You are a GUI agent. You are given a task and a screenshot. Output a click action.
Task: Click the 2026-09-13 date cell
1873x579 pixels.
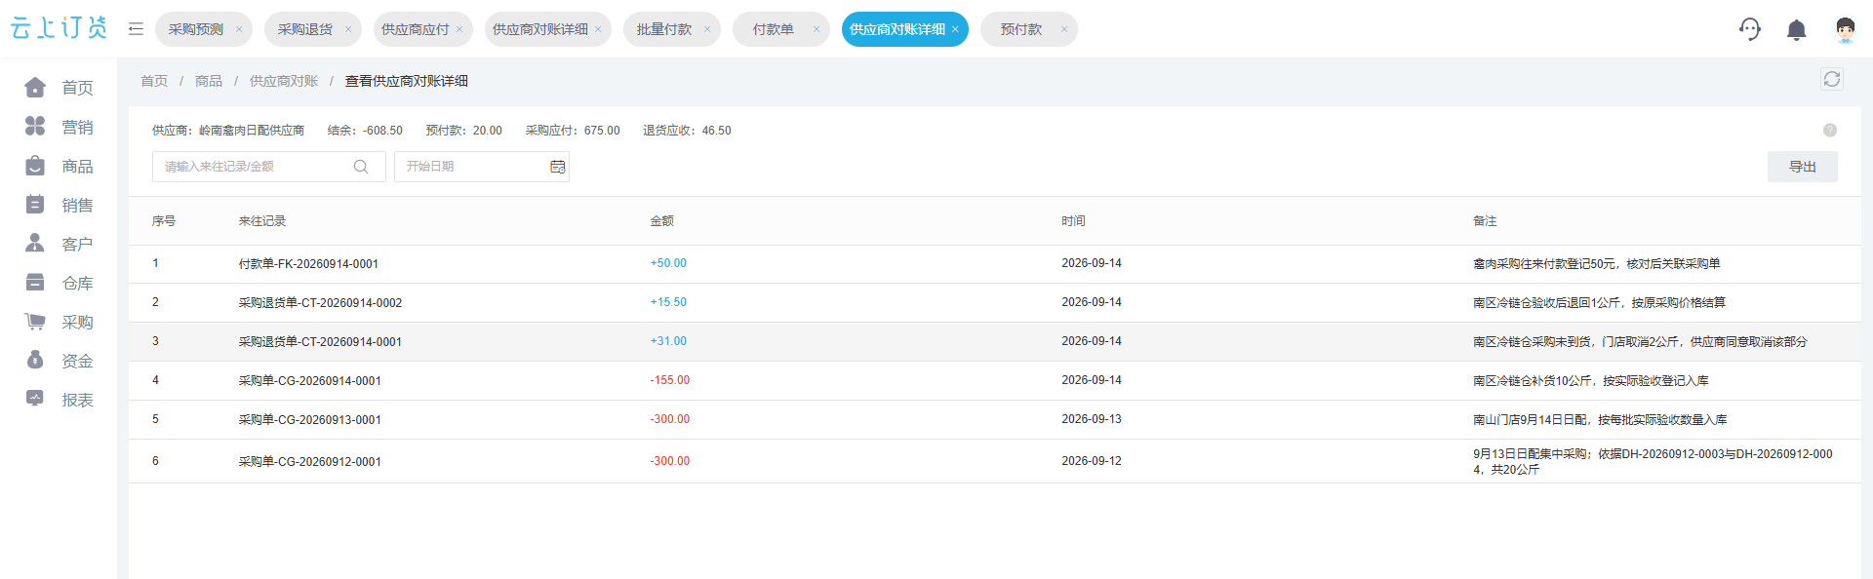(1092, 419)
